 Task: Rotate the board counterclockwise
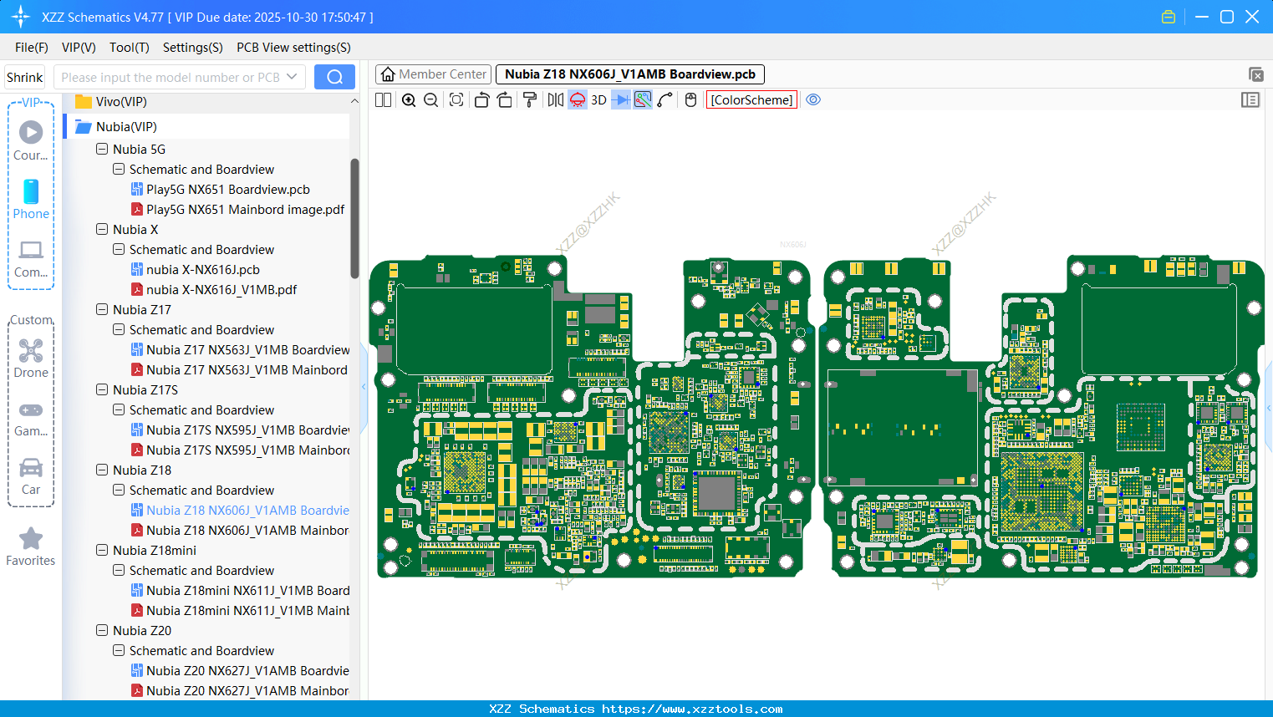[481, 99]
